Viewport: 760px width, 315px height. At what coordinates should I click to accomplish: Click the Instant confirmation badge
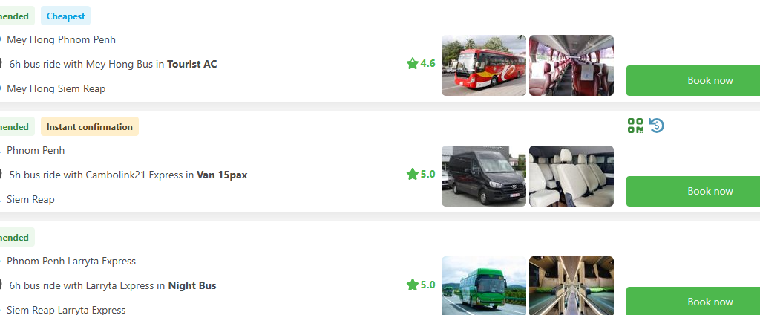90,127
